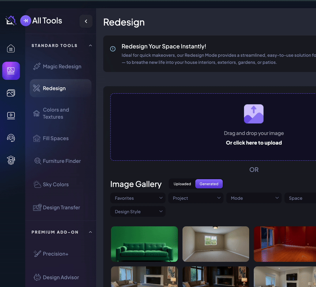Viewport: 316px width, 287px height.
Task: Expand the Design Style dropdown
Action: (x=138, y=211)
